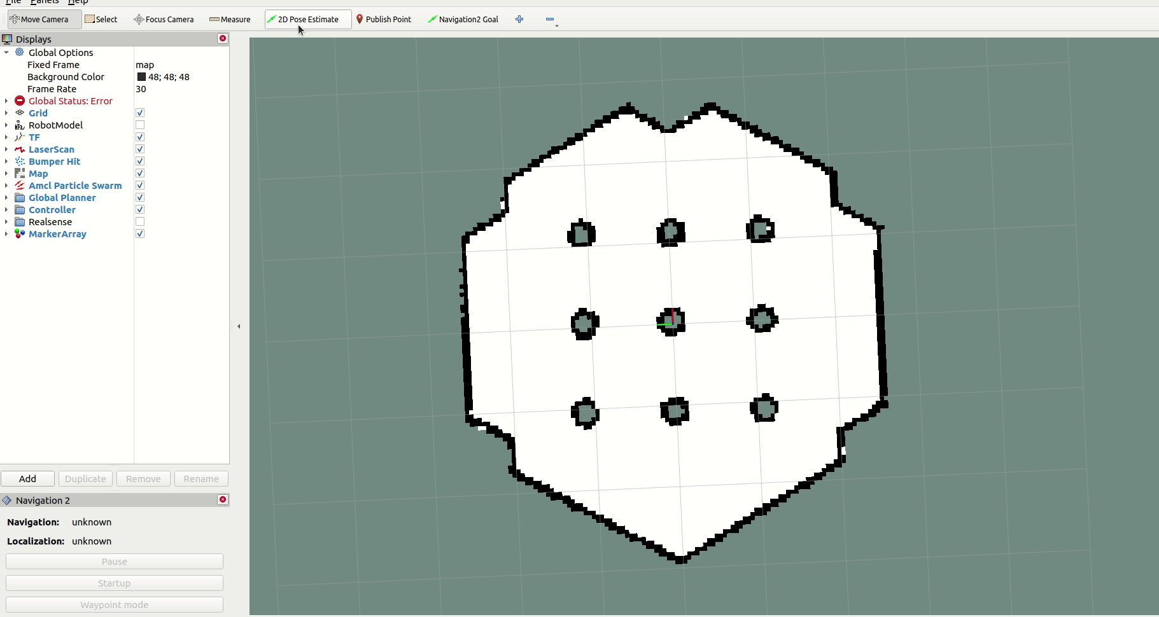Disable the LaserScan display
This screenshot has height=617, width=1159.
139,149
